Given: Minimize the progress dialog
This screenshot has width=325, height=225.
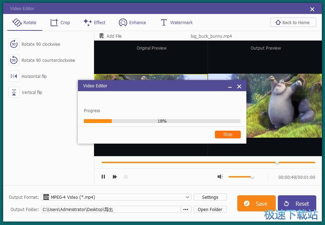Looking at the screenshot, I should coord(230,87).
